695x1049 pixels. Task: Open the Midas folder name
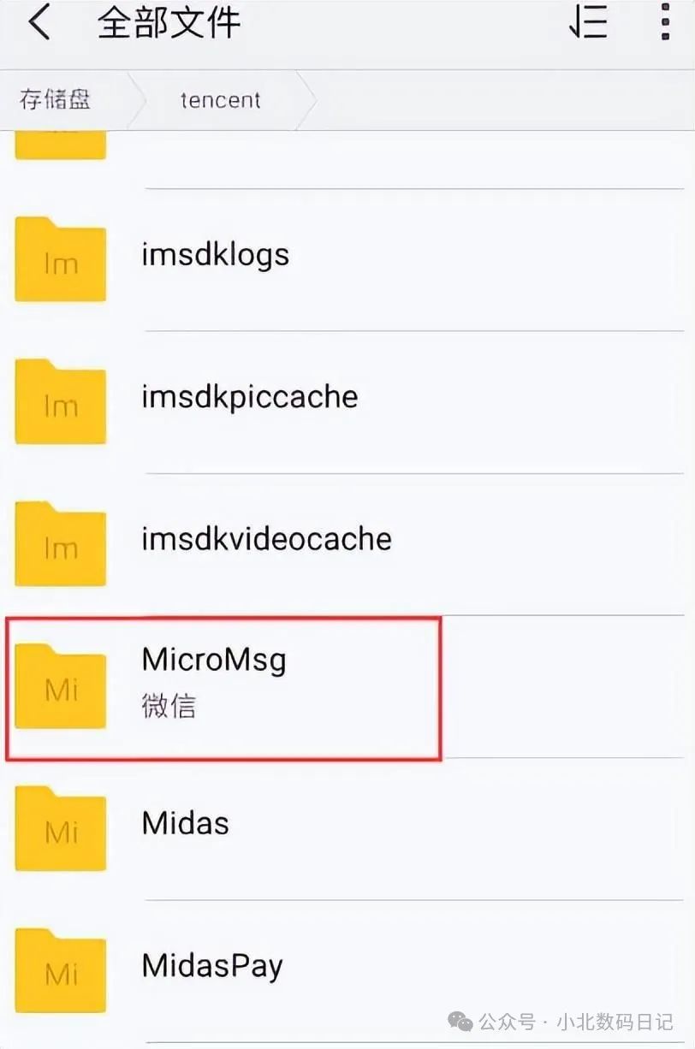[x=186, y=823]
